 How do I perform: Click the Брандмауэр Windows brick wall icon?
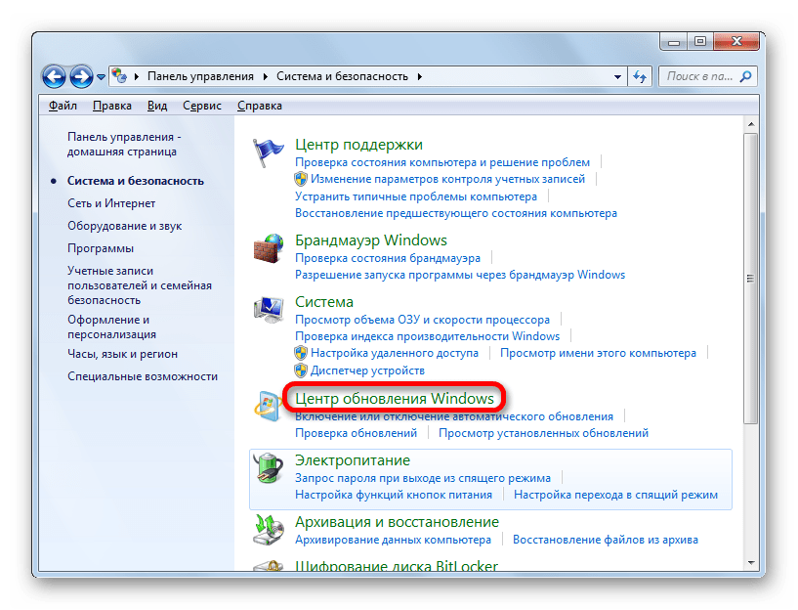tap(268, 248)
